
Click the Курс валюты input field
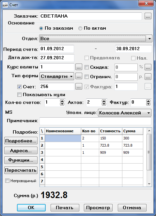[57, 67]
